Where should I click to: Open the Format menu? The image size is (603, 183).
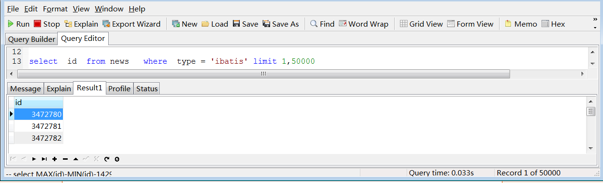[55, 9]
